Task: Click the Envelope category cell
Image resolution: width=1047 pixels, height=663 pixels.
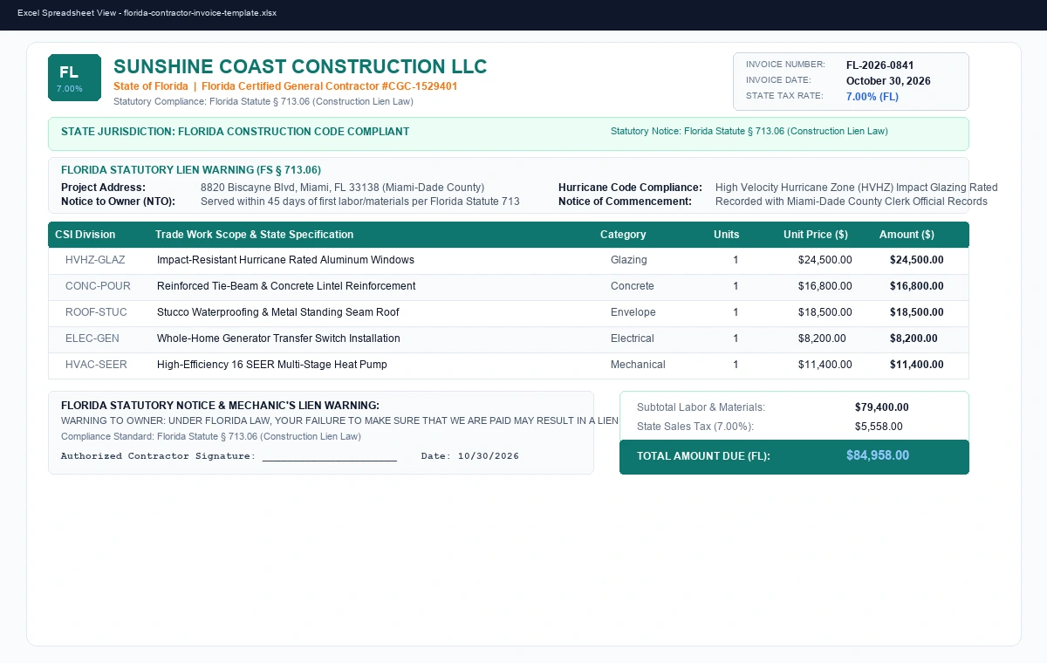Action: (x=633, y=312)
